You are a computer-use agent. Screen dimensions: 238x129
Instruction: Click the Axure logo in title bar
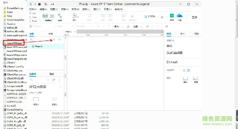pos(31,4)
